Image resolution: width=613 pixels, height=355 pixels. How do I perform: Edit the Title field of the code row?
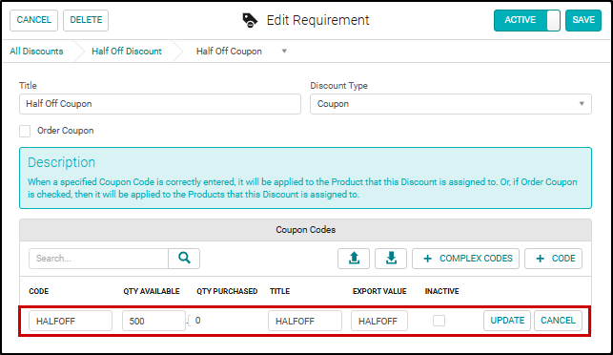pyautogui.click(x=305, y=321)
